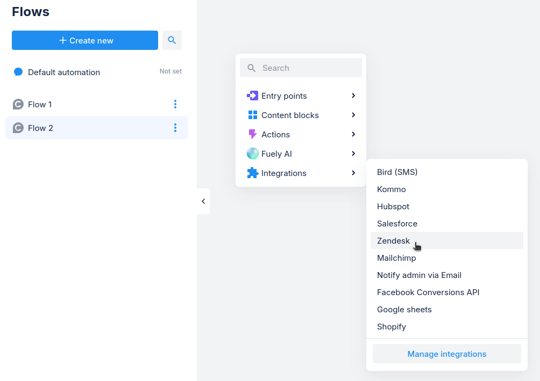Select Flow 1 in the flows list

click(x=40, y=104)
